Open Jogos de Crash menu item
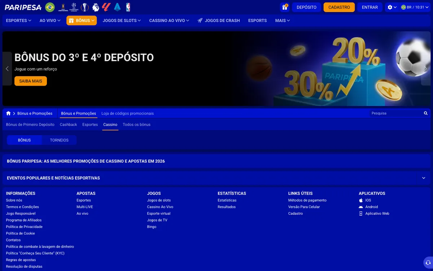433x271 pixels. (219, 21)
